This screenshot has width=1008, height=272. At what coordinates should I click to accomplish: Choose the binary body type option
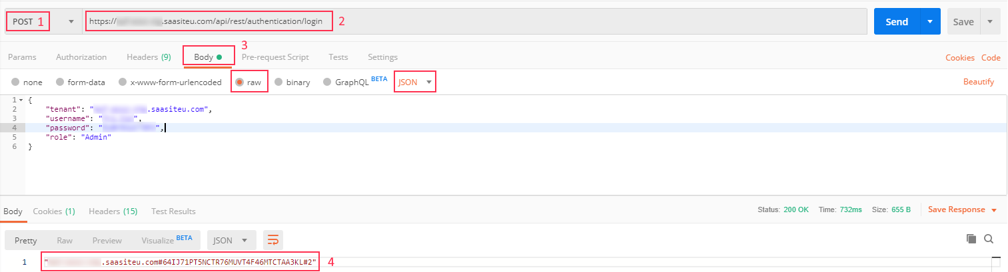click(x=278, y=82)
